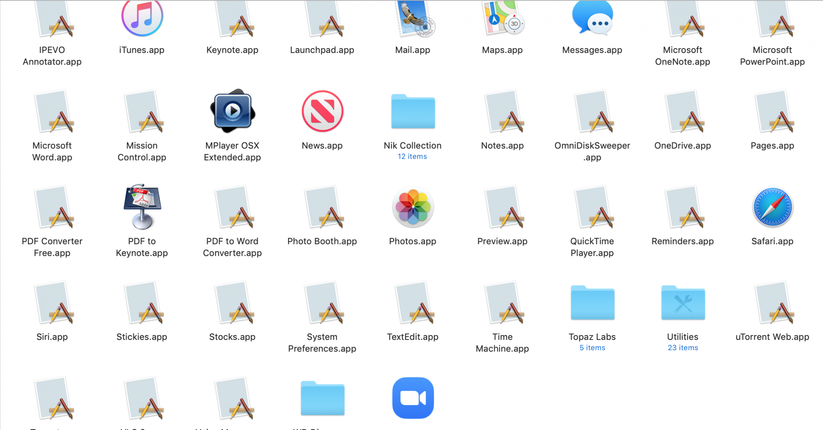
Task: Click the News.app red icon
Action: (x=323, y=111)
